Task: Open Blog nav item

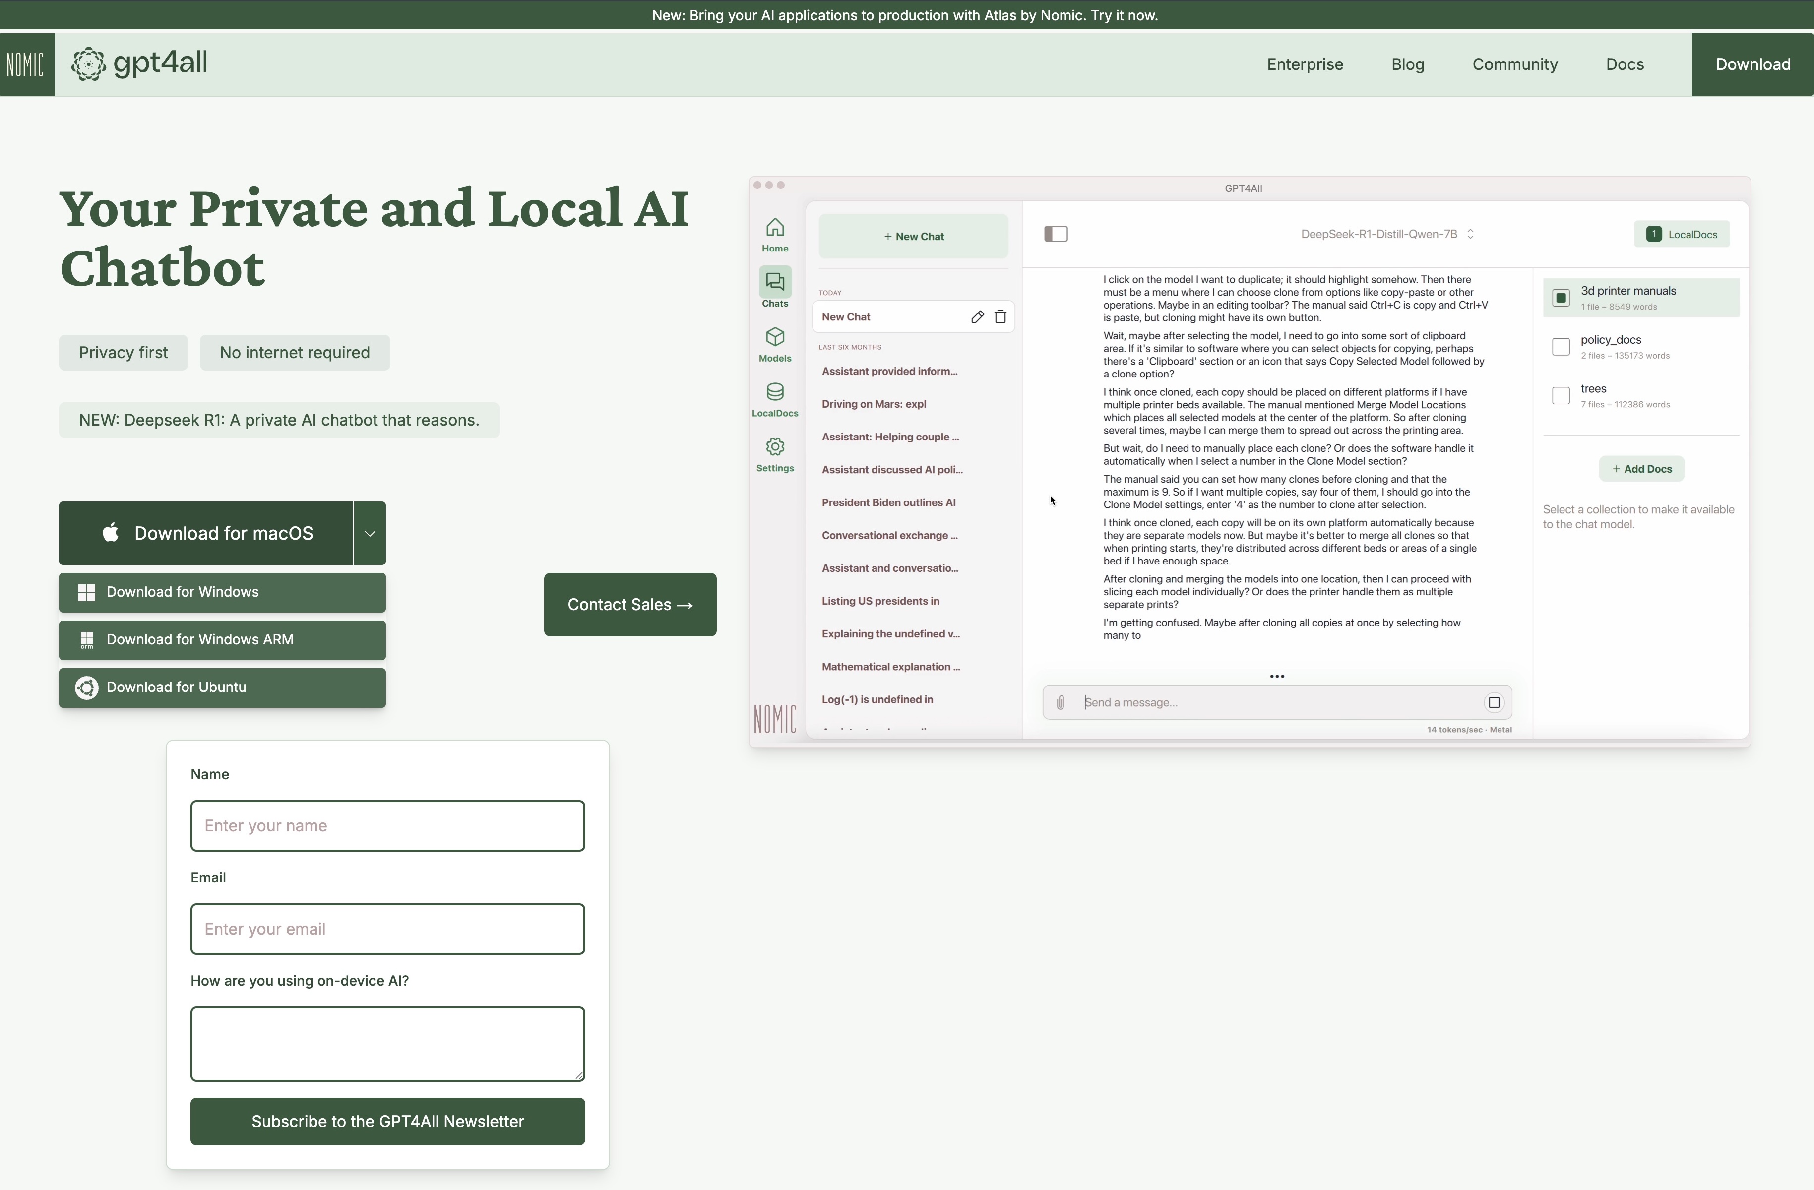Action: (1407, 65)
